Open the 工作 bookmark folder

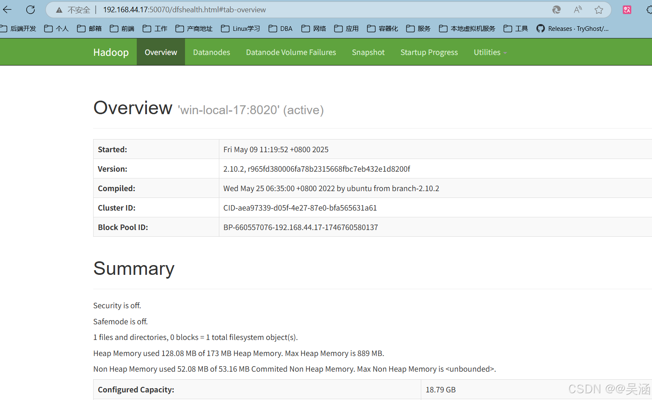[x=155, y=28]
